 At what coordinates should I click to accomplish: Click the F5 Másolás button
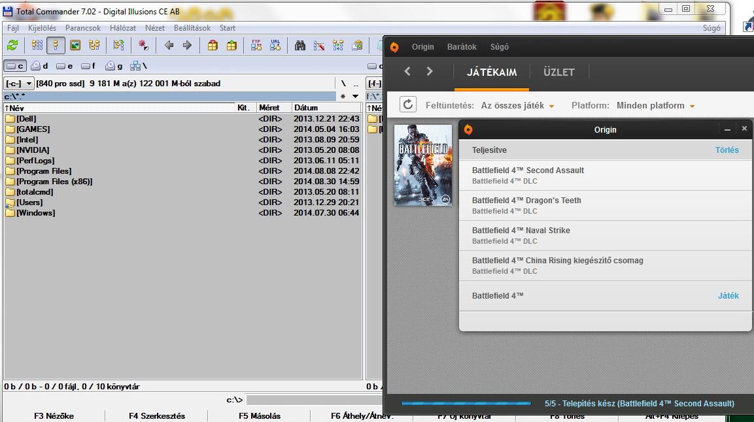click(x=260, y=415)
